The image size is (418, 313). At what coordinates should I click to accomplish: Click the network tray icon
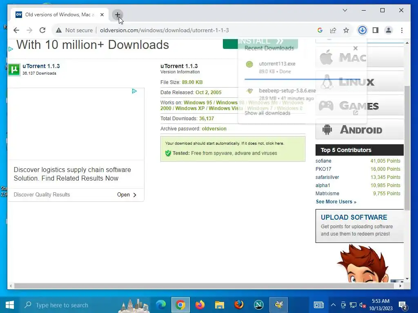click(x=353, y=305)
